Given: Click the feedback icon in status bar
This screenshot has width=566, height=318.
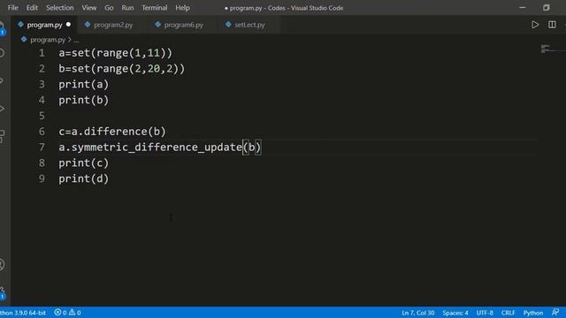Looking at the screenshot, I should pyautogui.click(x=555, y=312).
